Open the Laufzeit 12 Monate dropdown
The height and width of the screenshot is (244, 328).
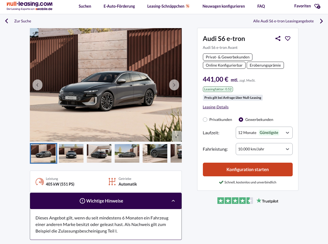(x=264, y=133)
